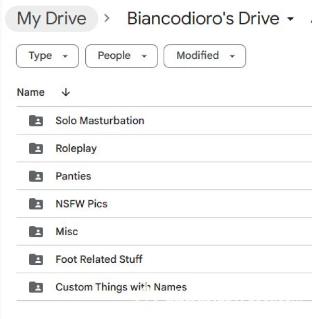Sort the list by the Name column header
The height and width of the screenshot is (319, 312).
31,93
